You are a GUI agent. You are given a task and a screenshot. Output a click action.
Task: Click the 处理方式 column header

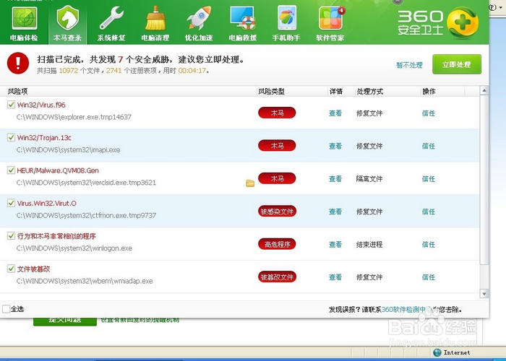pos(370,92)
